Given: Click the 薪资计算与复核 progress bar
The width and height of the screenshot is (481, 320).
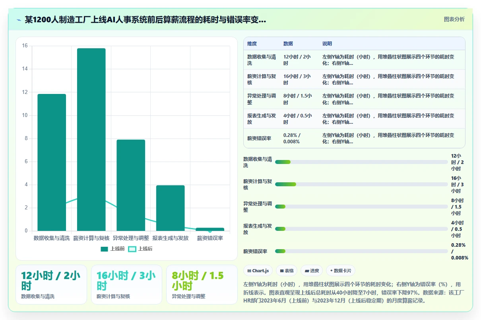Looking at the screenshot, I should pos(361,184).
